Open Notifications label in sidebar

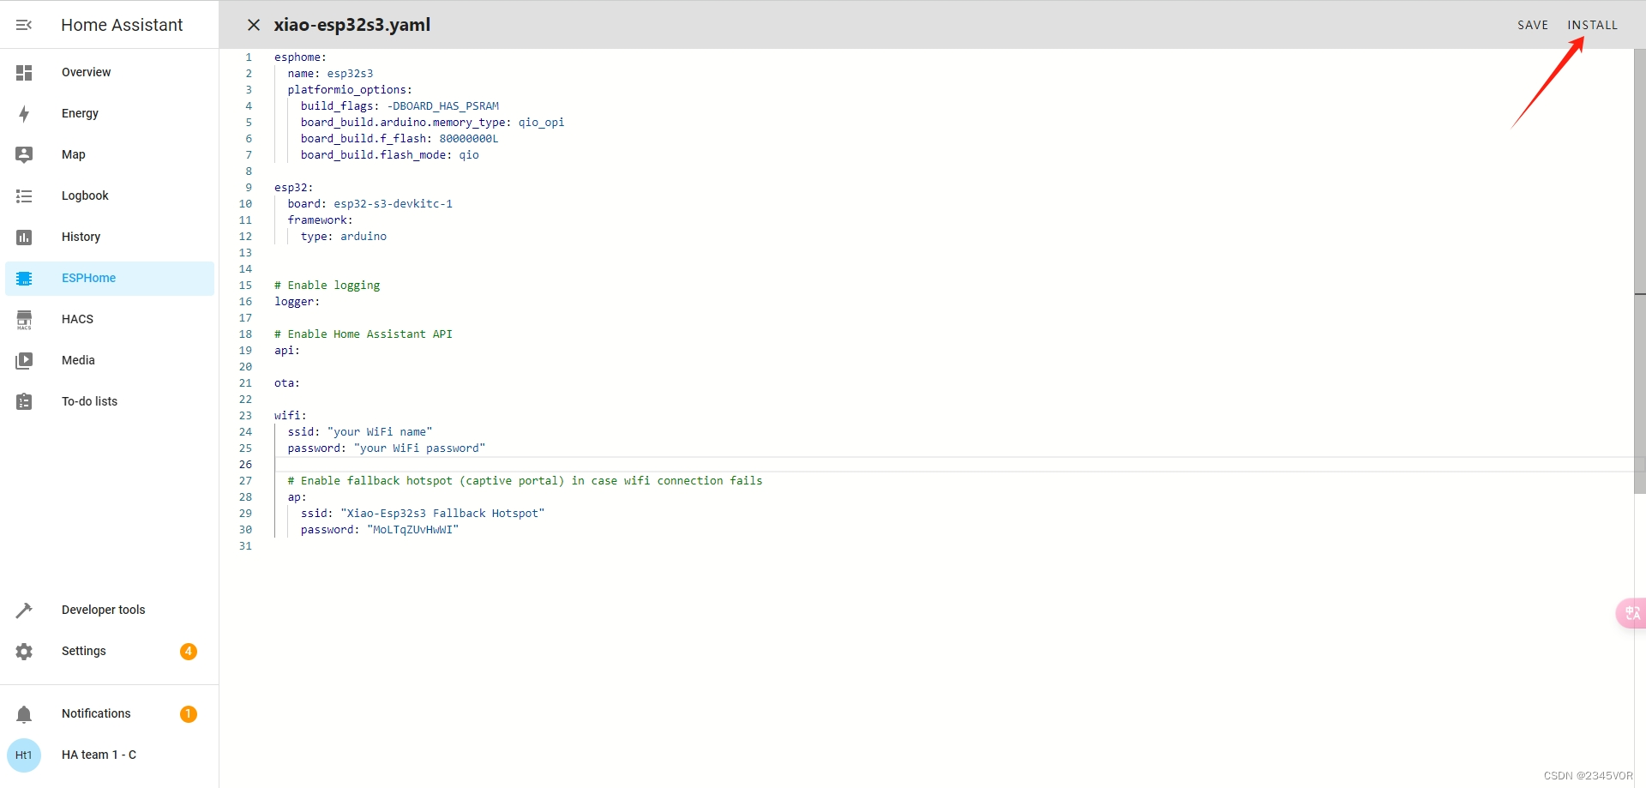pos(96,714)
